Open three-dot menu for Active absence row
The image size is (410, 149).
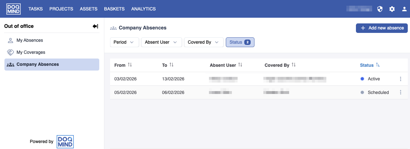click(x=400, y=79)
